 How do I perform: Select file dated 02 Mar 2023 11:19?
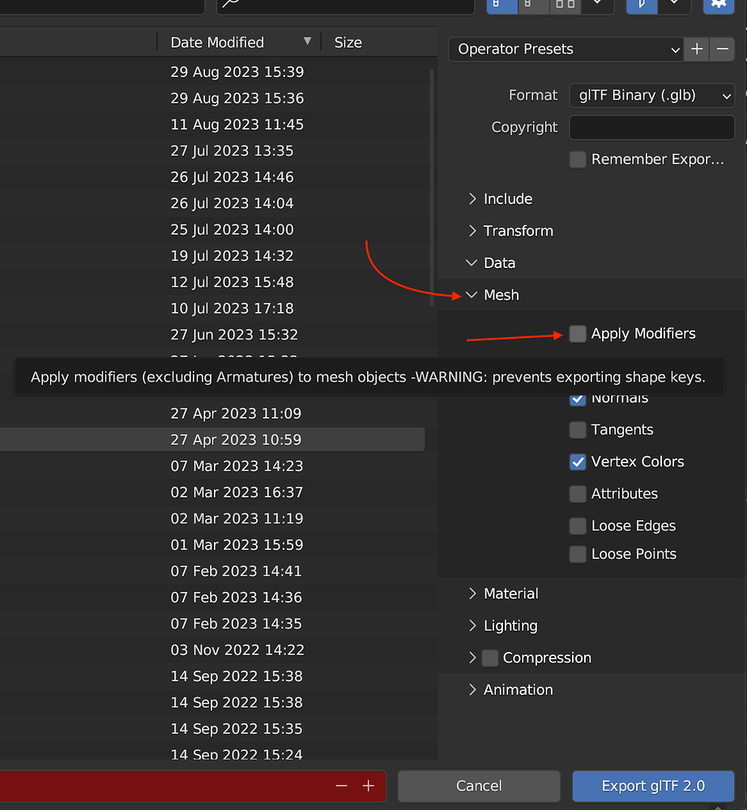click(x=212, y=518)
